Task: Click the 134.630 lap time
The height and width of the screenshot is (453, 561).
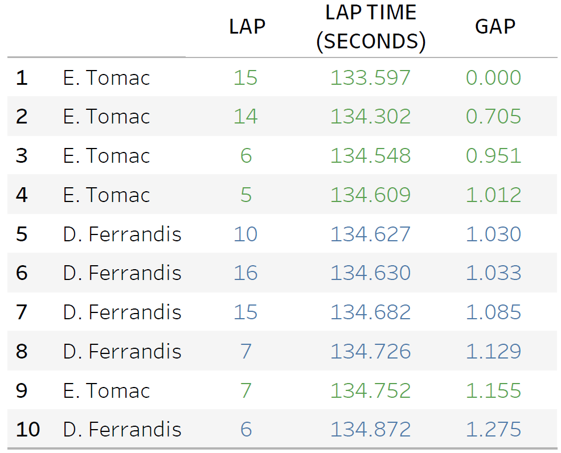Action: tap(370, 273)
